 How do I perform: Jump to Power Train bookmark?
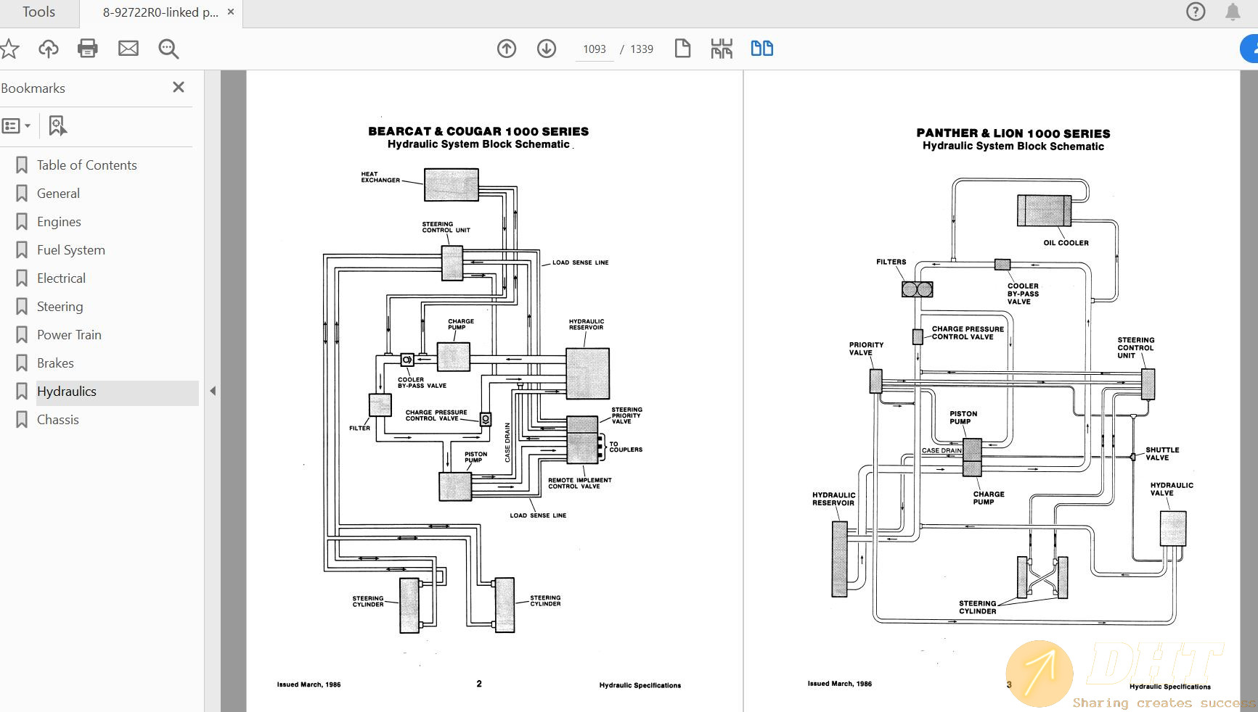click(x=69, y=335)
